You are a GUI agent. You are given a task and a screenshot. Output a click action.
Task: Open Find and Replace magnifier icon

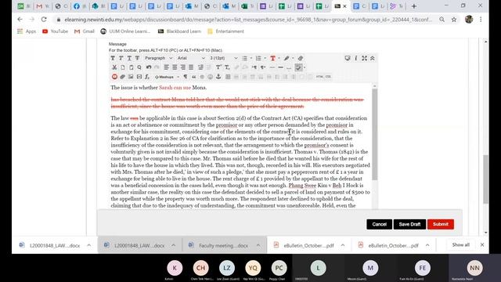[139, 67]
